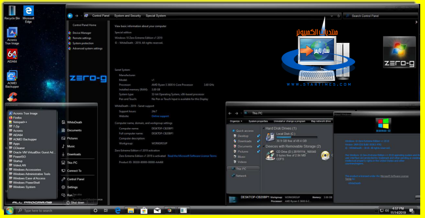The width and height of the screenshot is (425, 218).
Task: Click the volume icon in system tray
Action: click(387, 210)
